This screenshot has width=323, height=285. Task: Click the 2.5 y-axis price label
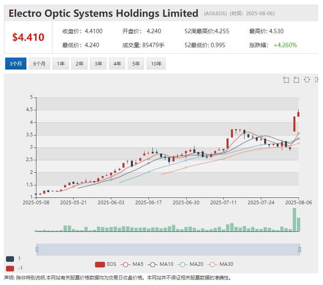pyautogui.click(x=30, y=159)
